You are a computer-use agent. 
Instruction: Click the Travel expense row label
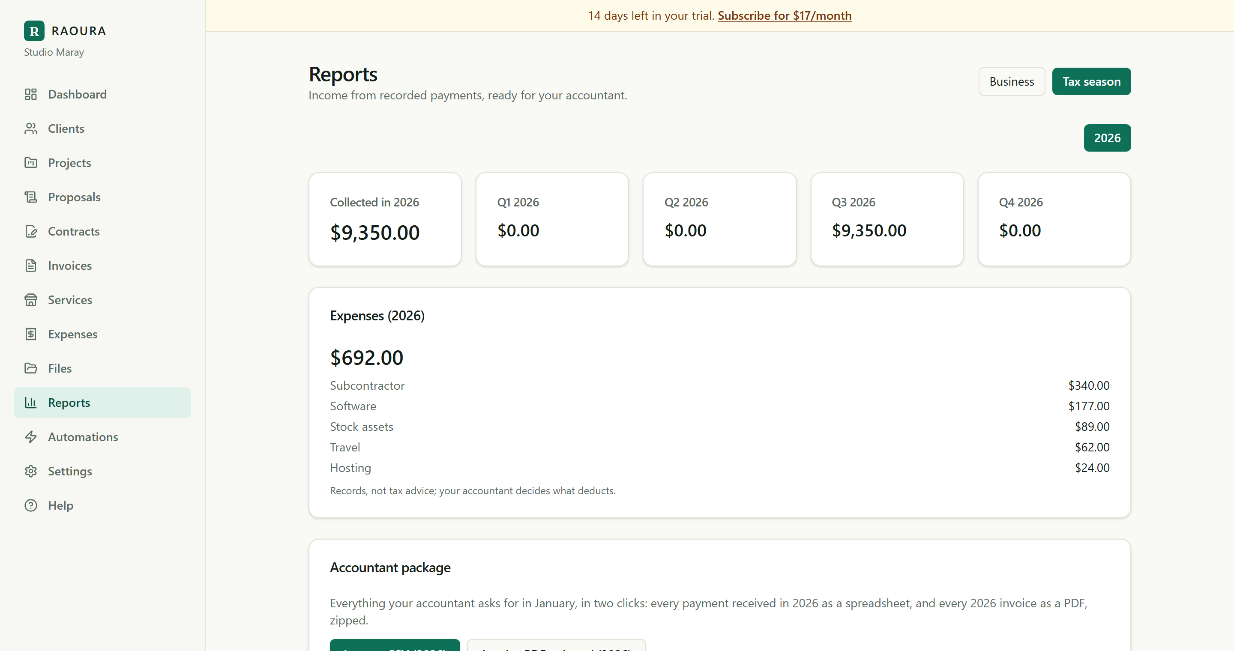pos(345,448)
